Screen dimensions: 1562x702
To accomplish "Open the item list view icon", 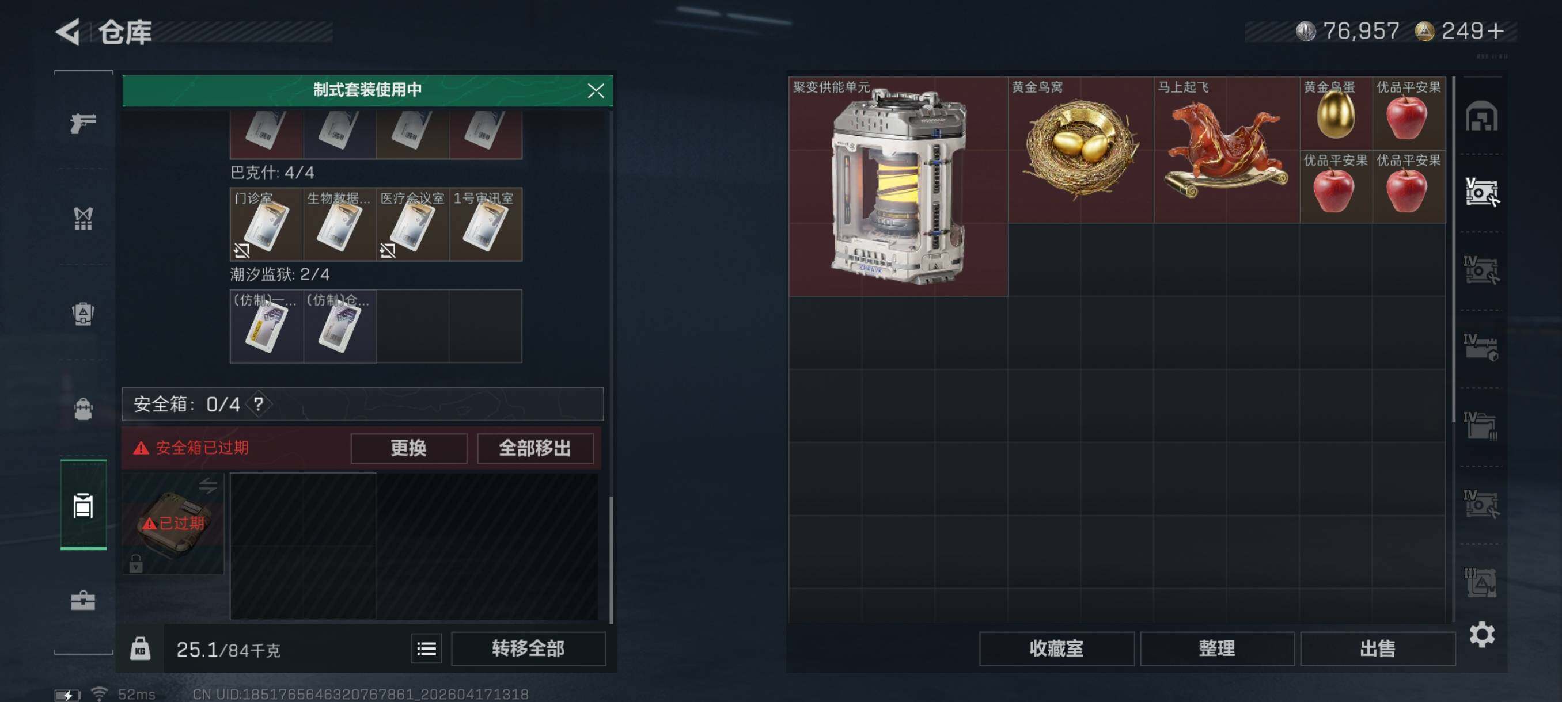I will click(426, 648).
